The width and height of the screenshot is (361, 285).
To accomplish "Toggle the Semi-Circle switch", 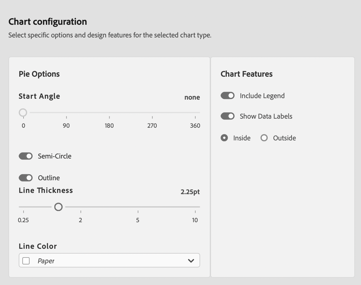I will [x=26, y=156].
